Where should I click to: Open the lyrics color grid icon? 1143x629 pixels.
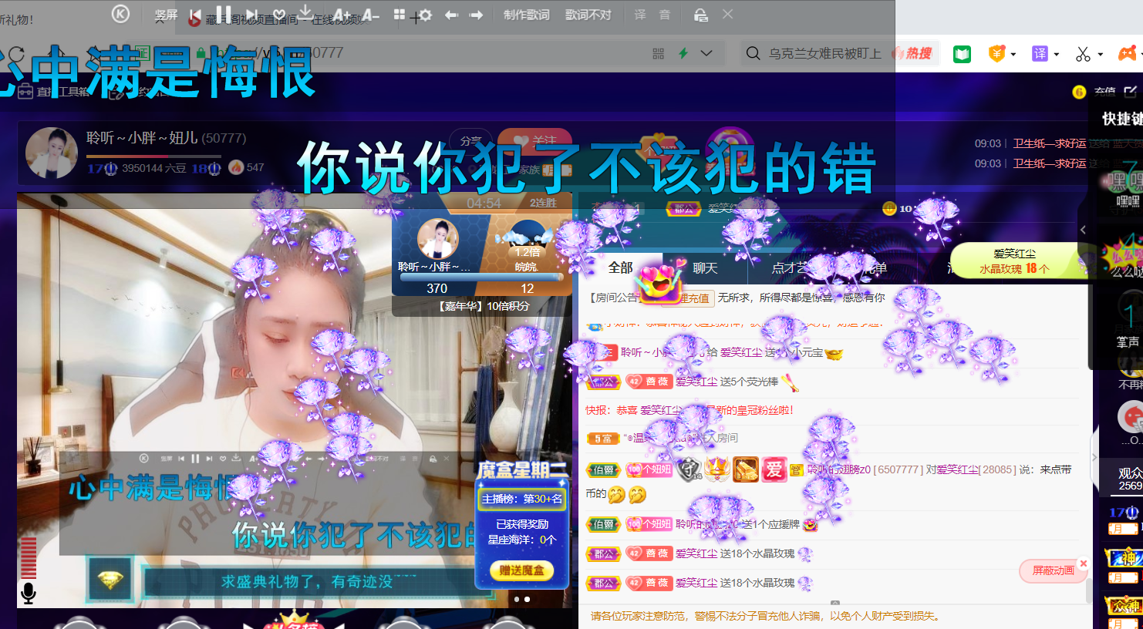pyautogui.click(x=400, y=15)
